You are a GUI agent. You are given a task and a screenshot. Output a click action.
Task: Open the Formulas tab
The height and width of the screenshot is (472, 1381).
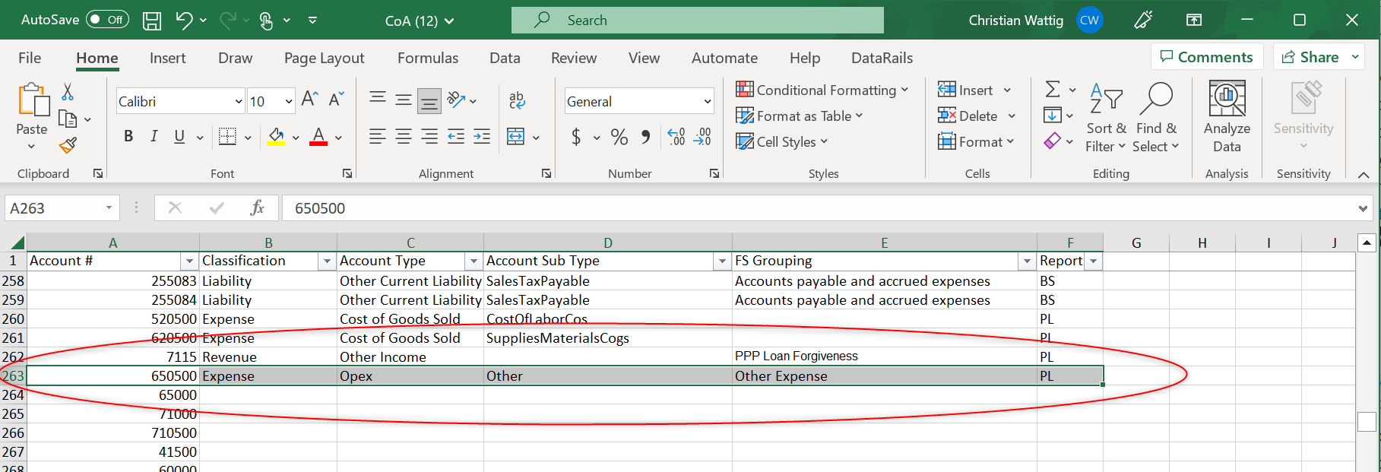[x=428, y=58]
